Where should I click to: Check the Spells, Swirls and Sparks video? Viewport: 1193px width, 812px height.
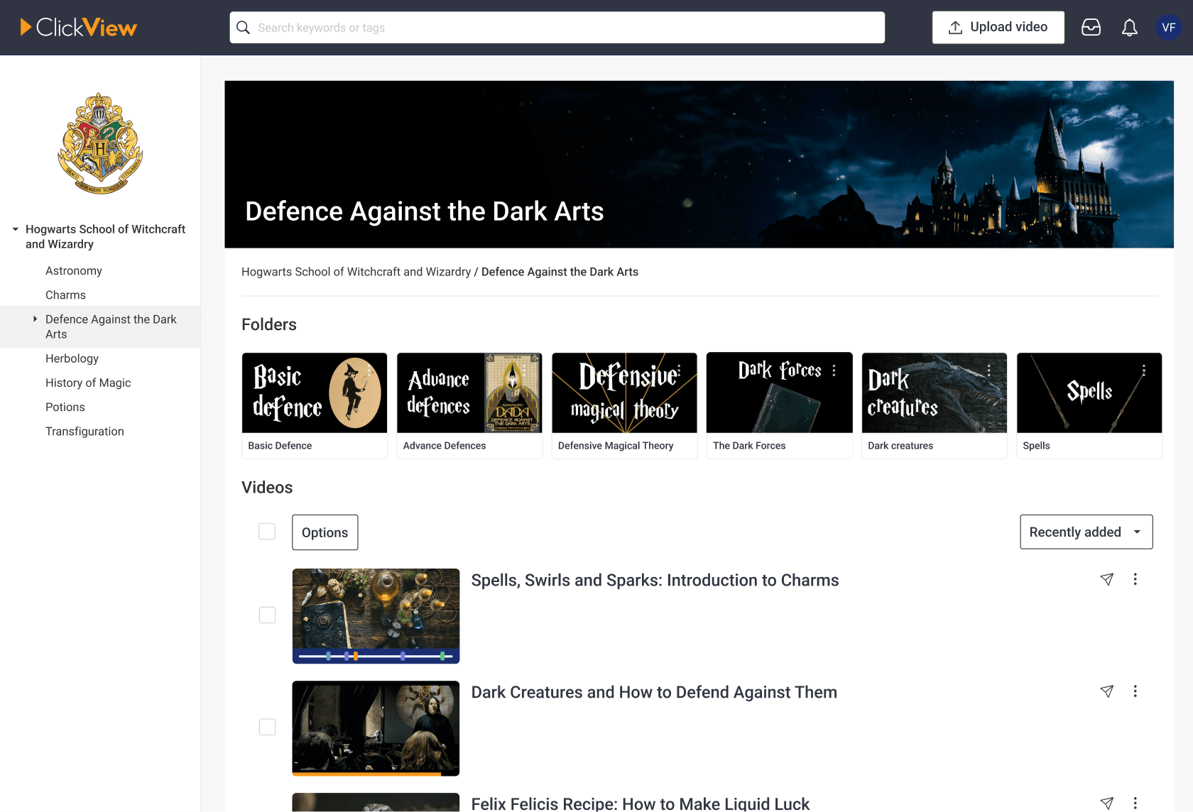coord(267,615)
